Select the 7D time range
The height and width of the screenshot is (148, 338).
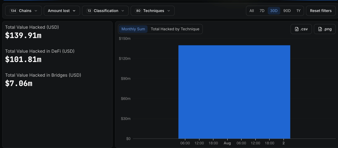[262, 11]
